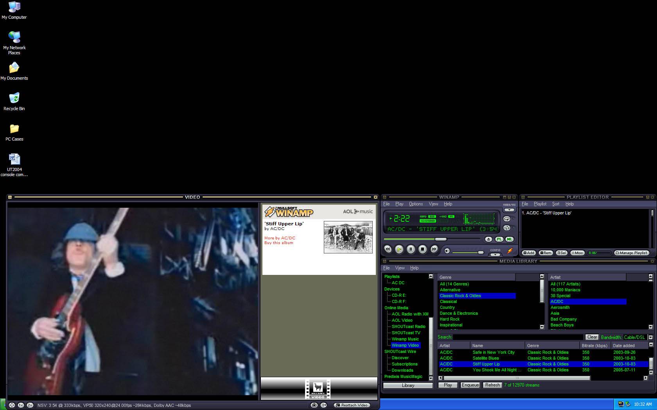Toggle repeat mode in Winamp
Screen dimensions: 657x410
pos(507,219)
